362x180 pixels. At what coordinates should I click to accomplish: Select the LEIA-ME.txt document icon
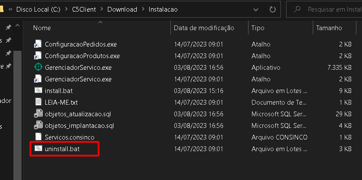pyautogui.click(x=38, y=102)
